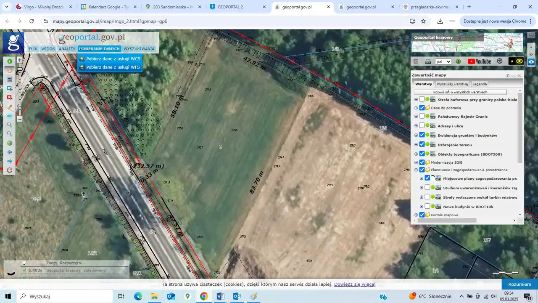Click the full extent globe icon
The height and width of the screenshot is (303, 538).
point(9,143)
